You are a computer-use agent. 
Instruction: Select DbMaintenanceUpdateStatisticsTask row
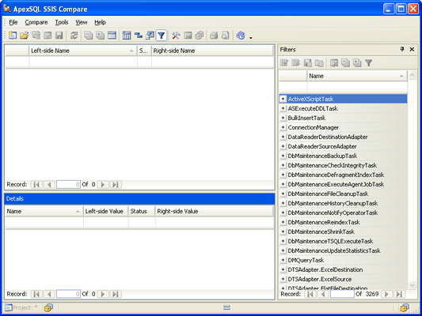click(343, 250)
